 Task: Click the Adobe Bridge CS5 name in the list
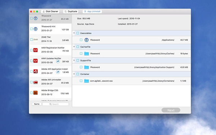click(x=50, y=90)
